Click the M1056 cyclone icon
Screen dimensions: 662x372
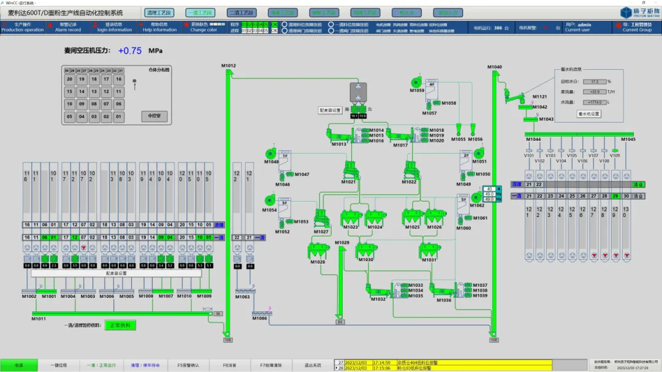[473, 130]
